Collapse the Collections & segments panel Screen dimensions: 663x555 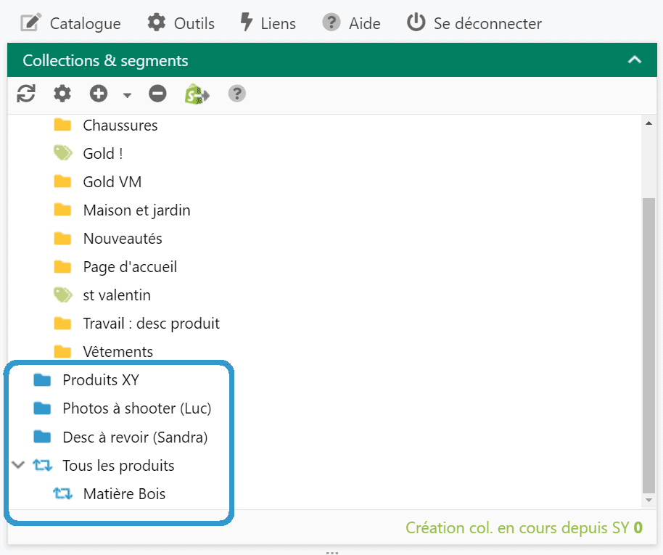click(x=634, y=59)
